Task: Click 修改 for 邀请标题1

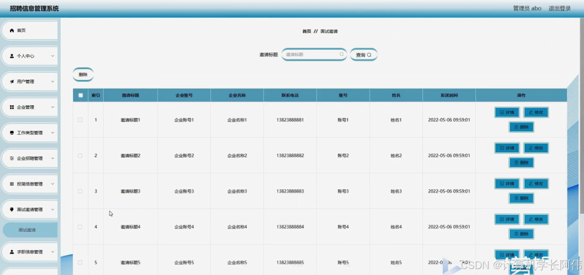Action: [536, 112]
